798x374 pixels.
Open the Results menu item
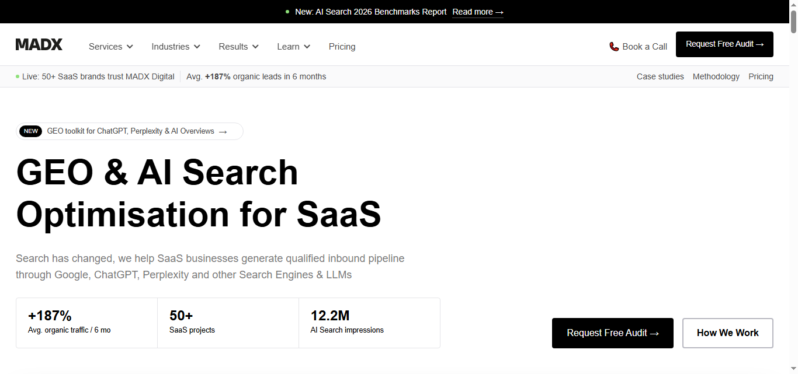coord(239,47)
